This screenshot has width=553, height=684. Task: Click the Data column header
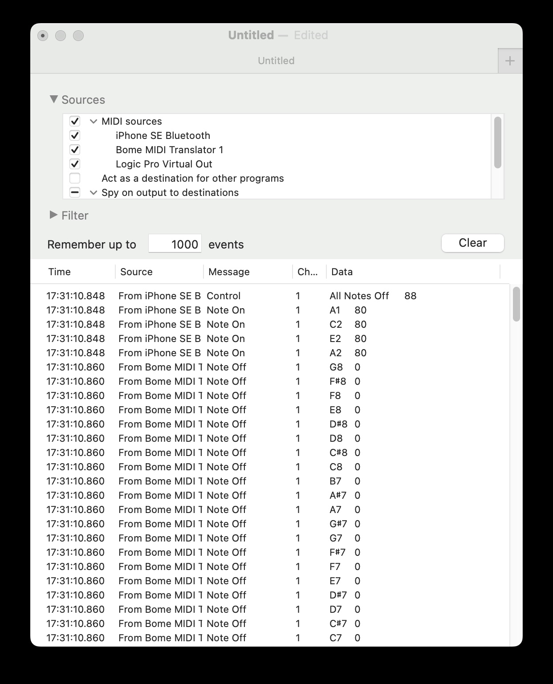[x=342, y=272]
